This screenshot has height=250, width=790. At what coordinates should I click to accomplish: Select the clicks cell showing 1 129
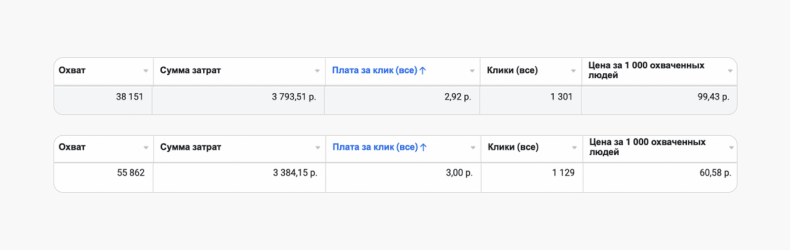pyautogui.click(x=562, y=173)
